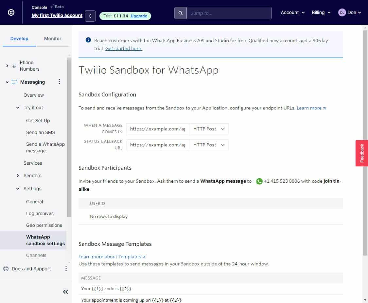Open Messaging three-dot options menu
The width and height of the screenshot is (368, 303).
(x=59, y=82)
